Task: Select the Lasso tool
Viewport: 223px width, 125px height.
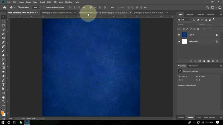Action: point(3,25)
